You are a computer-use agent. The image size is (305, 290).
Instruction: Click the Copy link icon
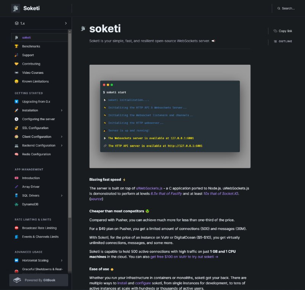pos(275,31)
